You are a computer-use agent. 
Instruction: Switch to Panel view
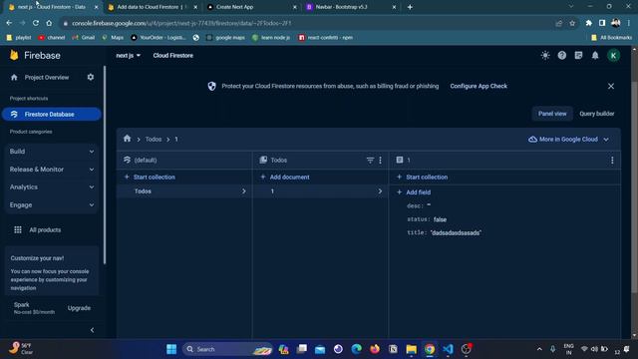point(552,114)
